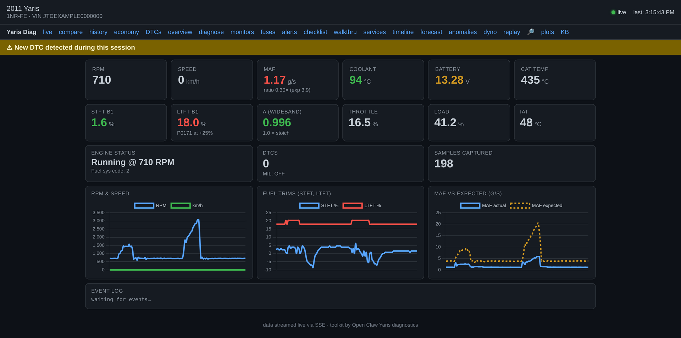This screenshot has width=681, height=338.
Task: Click the THROTTLE 16.5 % value
Action: (x=363, y=123)
